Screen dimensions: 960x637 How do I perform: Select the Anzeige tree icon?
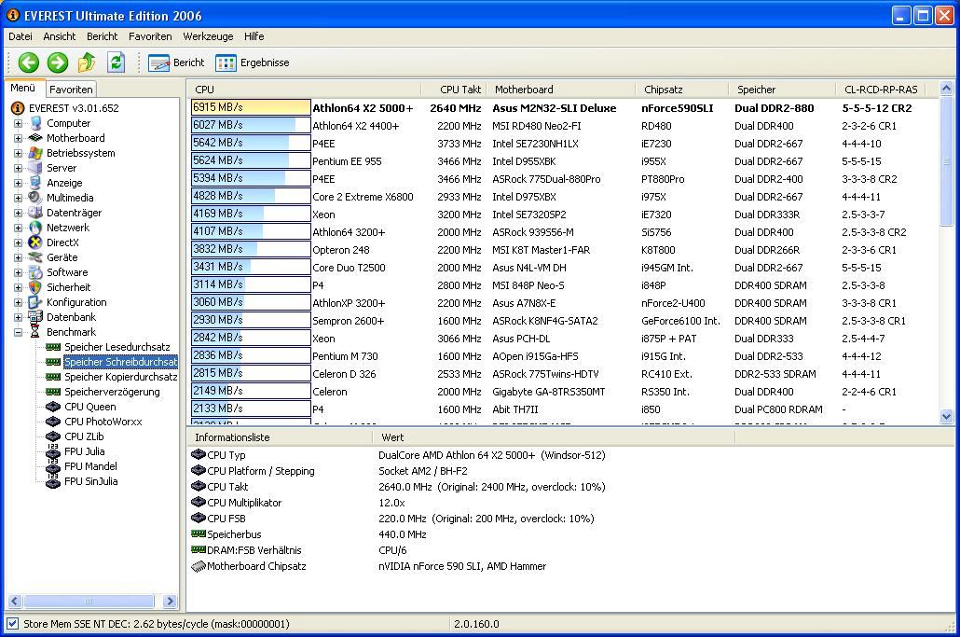[x=36, y=183]
